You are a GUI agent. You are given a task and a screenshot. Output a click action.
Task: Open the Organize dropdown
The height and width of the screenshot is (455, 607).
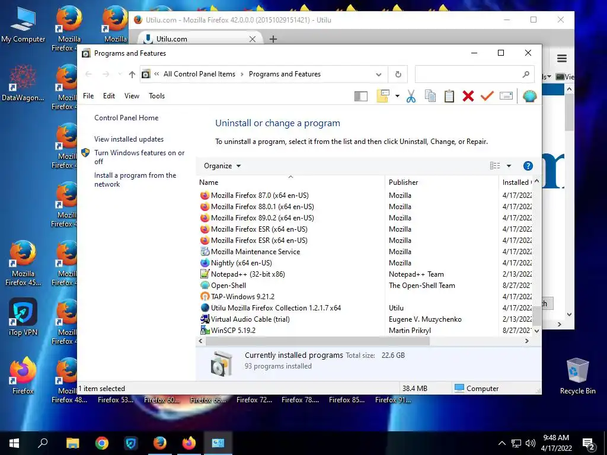[222, 166]
